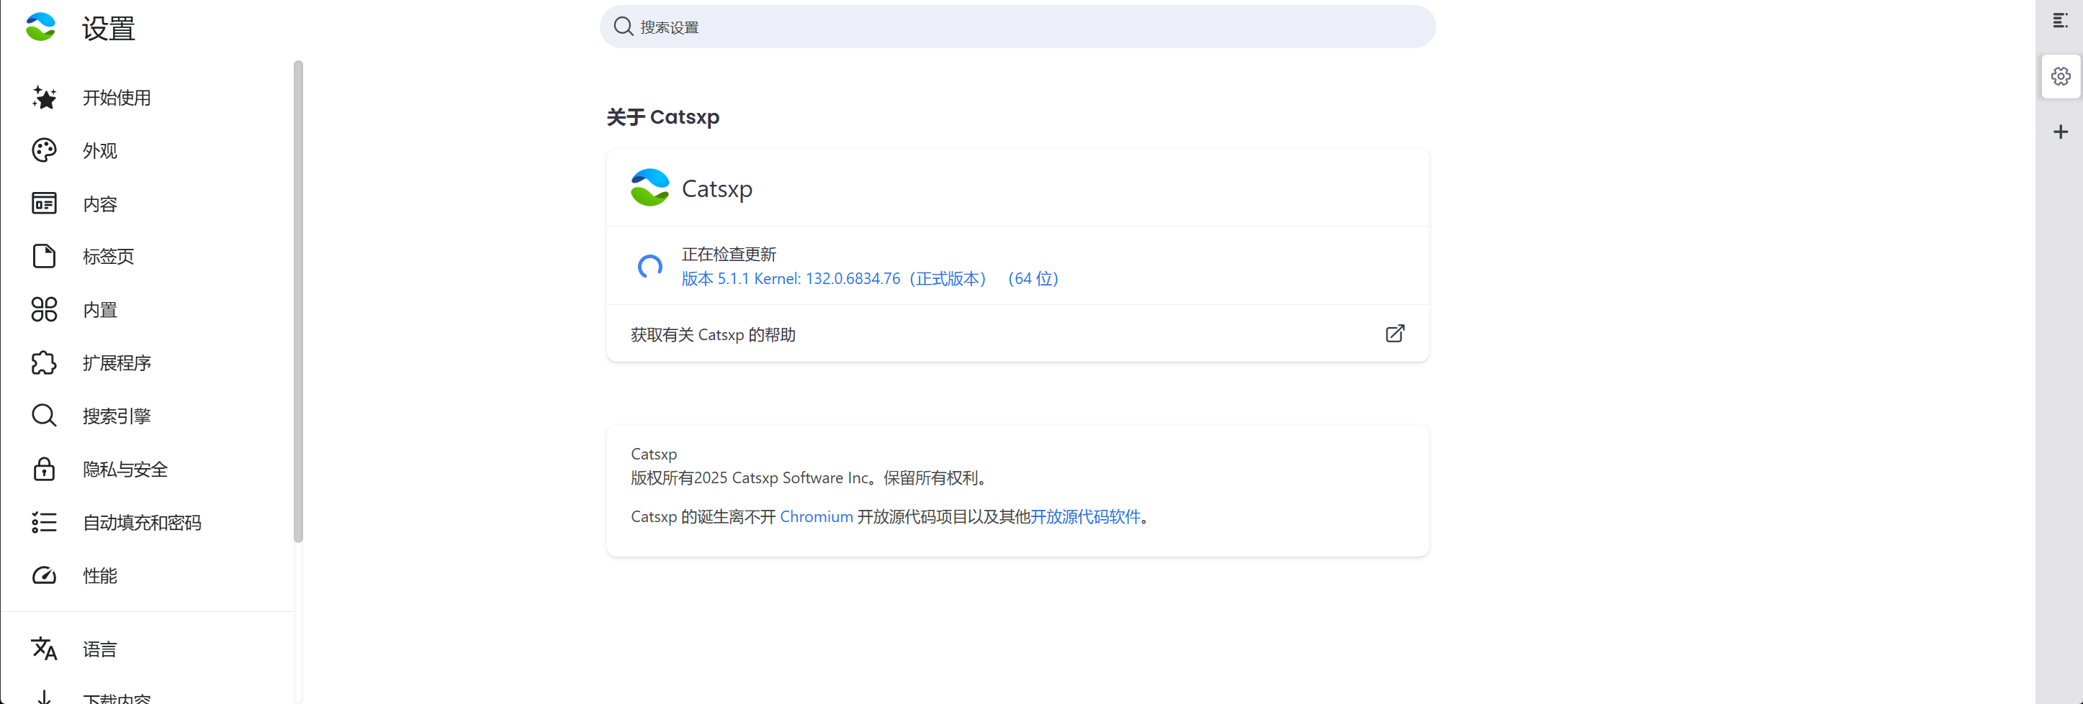Click the spinning update check indicator
Screen dimensions: 2083x704
[x=650, y=265]
